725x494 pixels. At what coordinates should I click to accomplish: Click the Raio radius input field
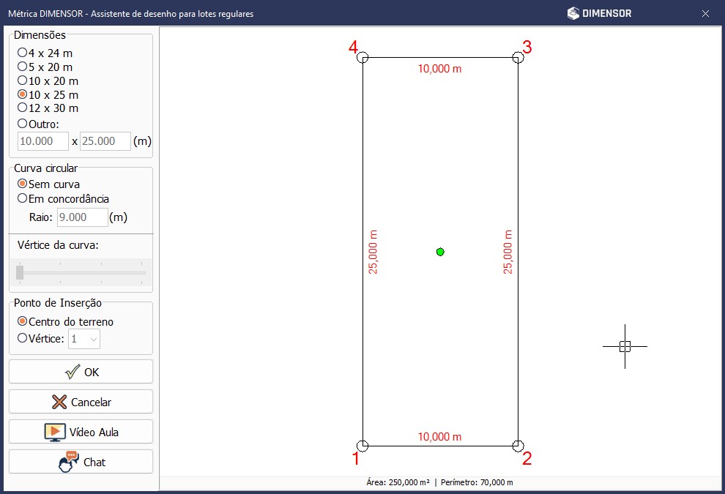pyautogui.click(x=82, y=217)
